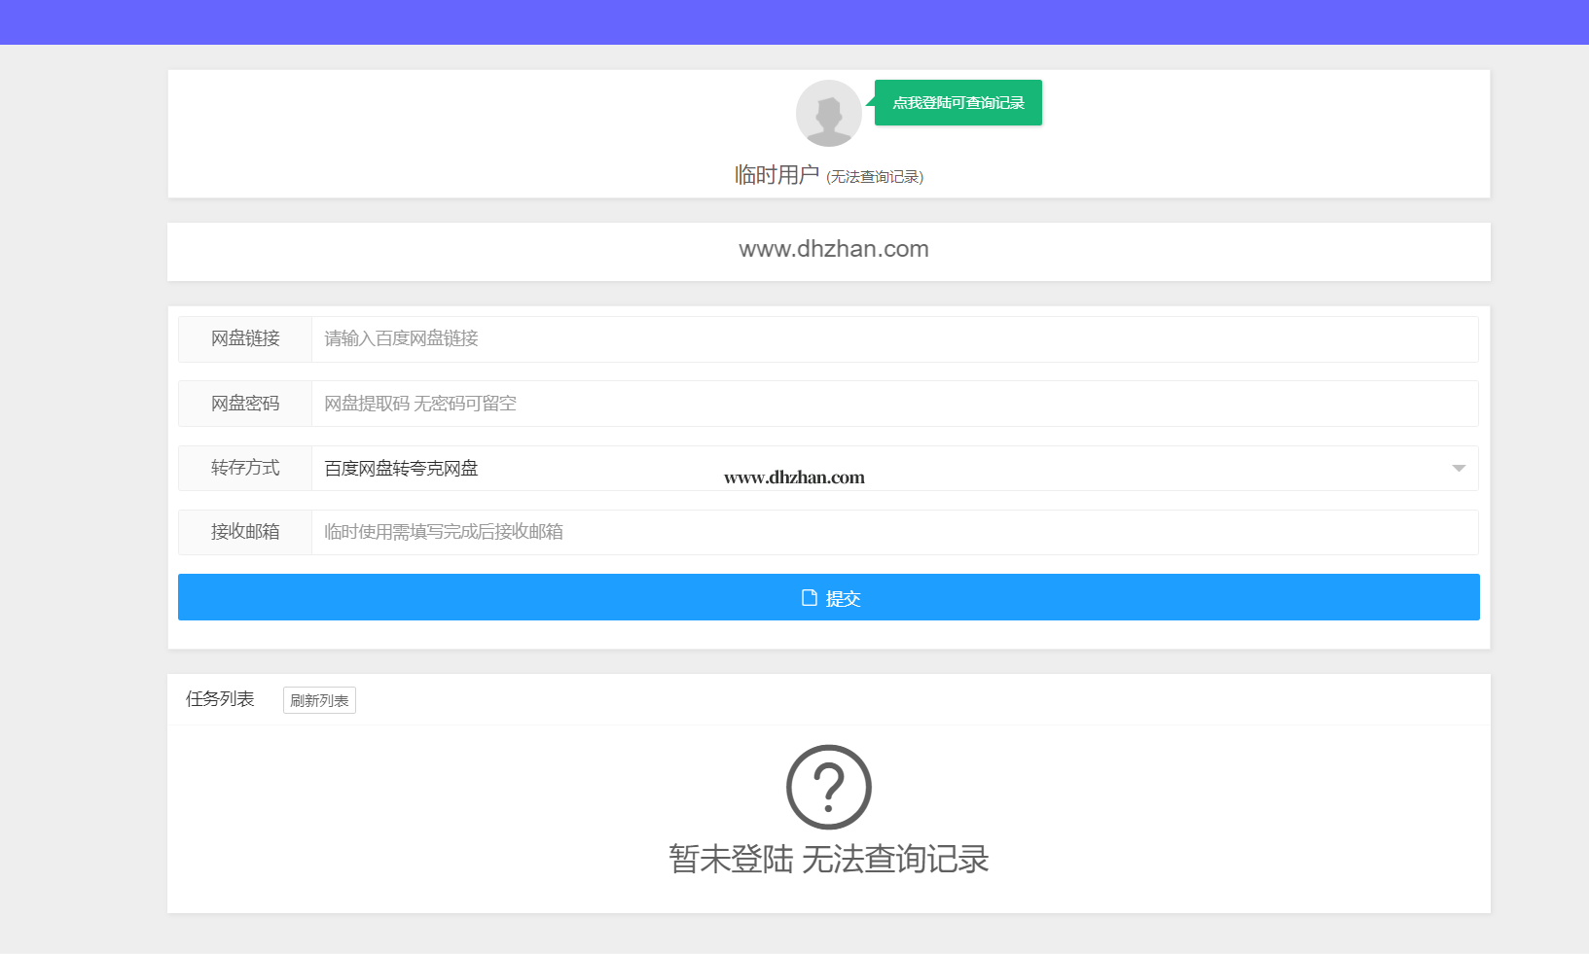This screenshot has height=954, width=1589.
Task: Click the 网盘密码 field label
Action: [245, 404]
